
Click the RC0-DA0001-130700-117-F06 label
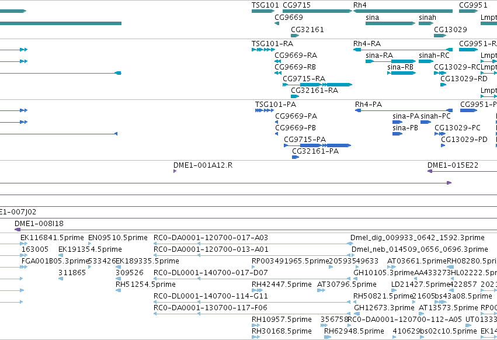coord(210,308)
